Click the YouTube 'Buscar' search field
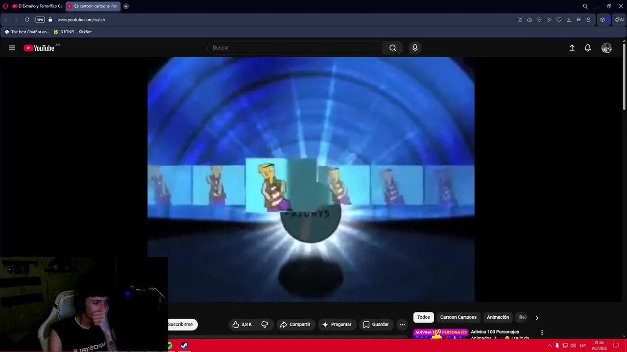The height and width of the screenshot is (352, 627). (x=295, y=48)
